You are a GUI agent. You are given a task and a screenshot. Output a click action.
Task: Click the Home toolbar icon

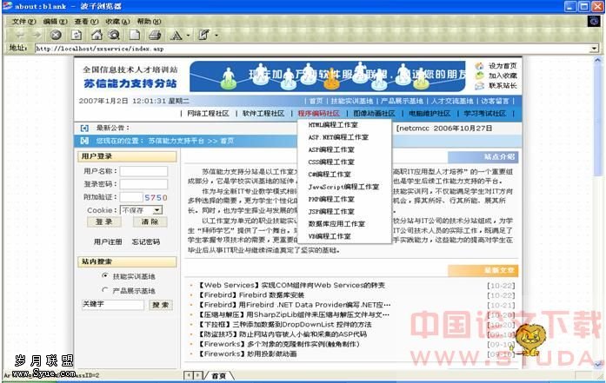click(x=97, y=35)
